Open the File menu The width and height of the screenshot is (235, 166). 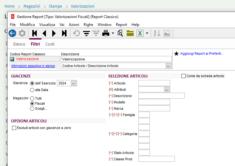point(13,25)
